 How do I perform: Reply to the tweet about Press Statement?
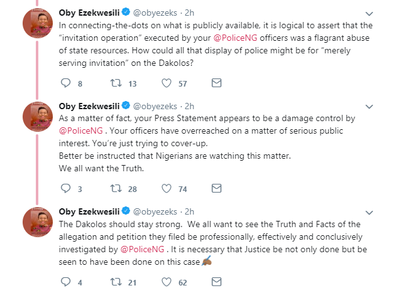pyautogui.click(x=67, y=188)
